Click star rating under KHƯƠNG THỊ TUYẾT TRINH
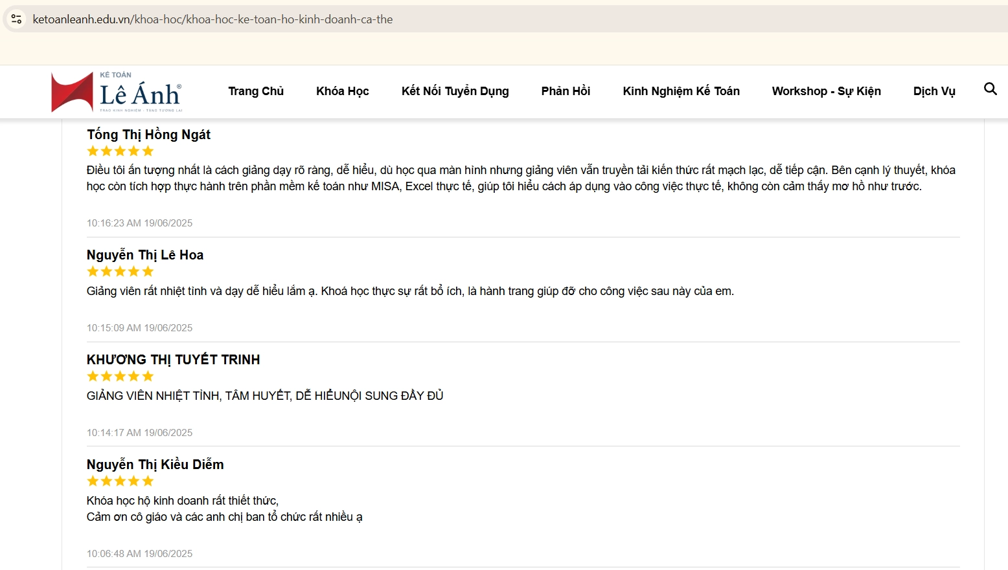The image size is (1008, 570). tap(120, 377)
